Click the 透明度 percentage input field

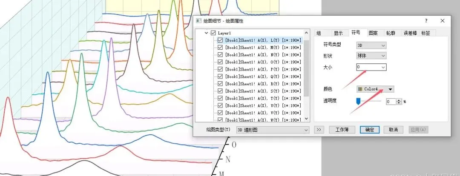click(x=391, y=102)
